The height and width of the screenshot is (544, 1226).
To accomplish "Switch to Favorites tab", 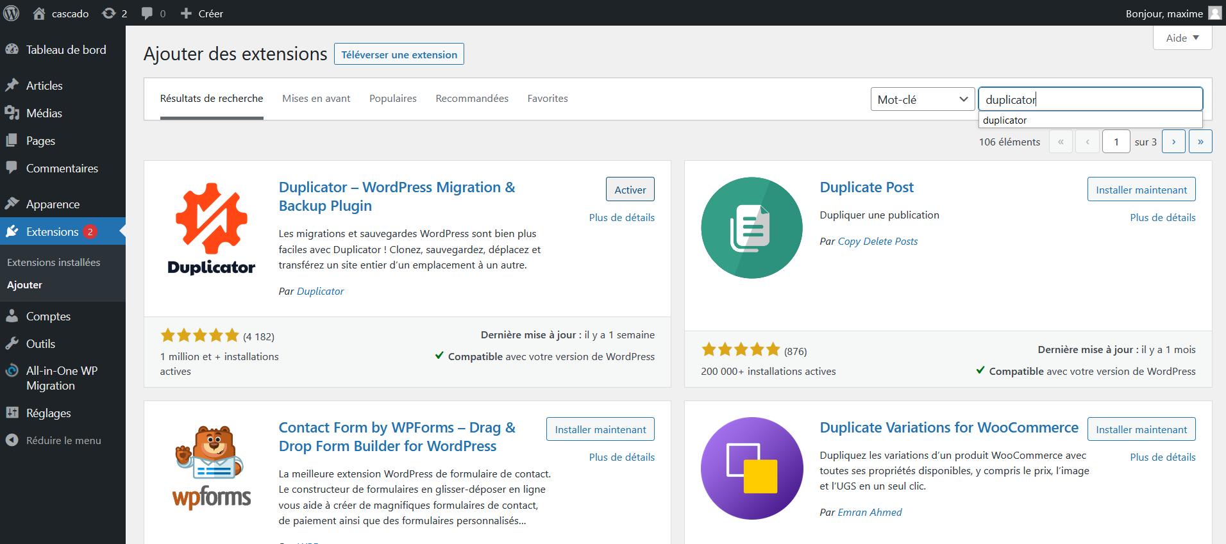I will pos(548,99).
